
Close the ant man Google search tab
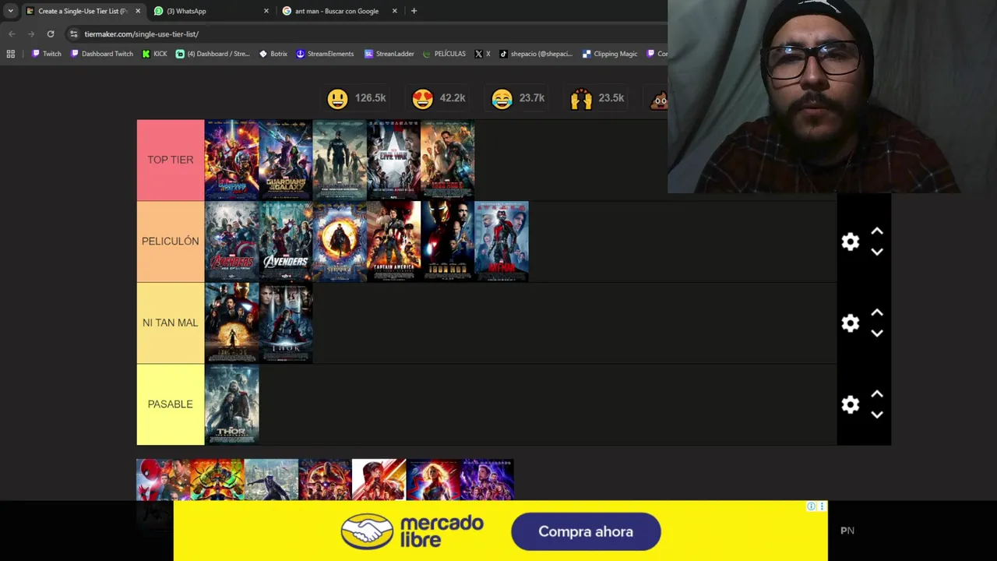(395, 11)
